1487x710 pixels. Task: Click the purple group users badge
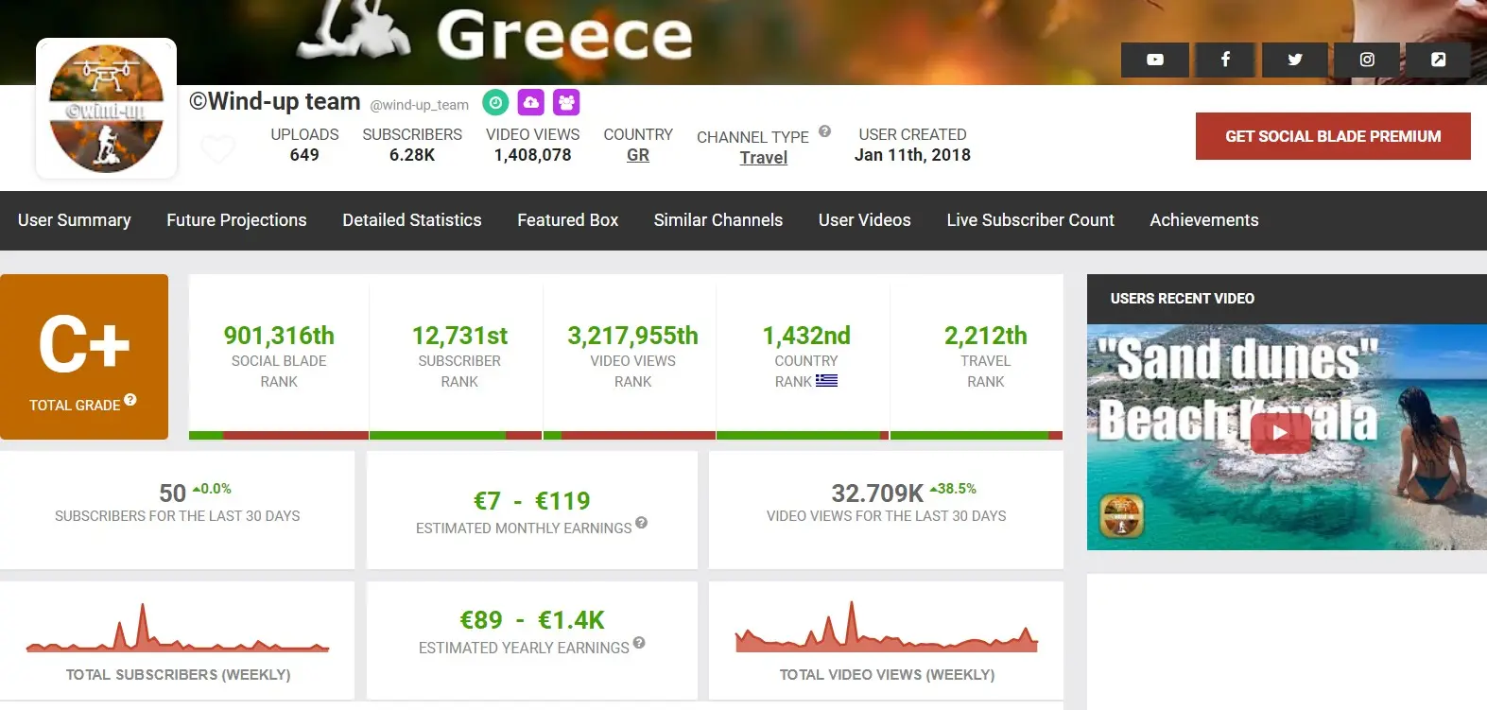566,102
